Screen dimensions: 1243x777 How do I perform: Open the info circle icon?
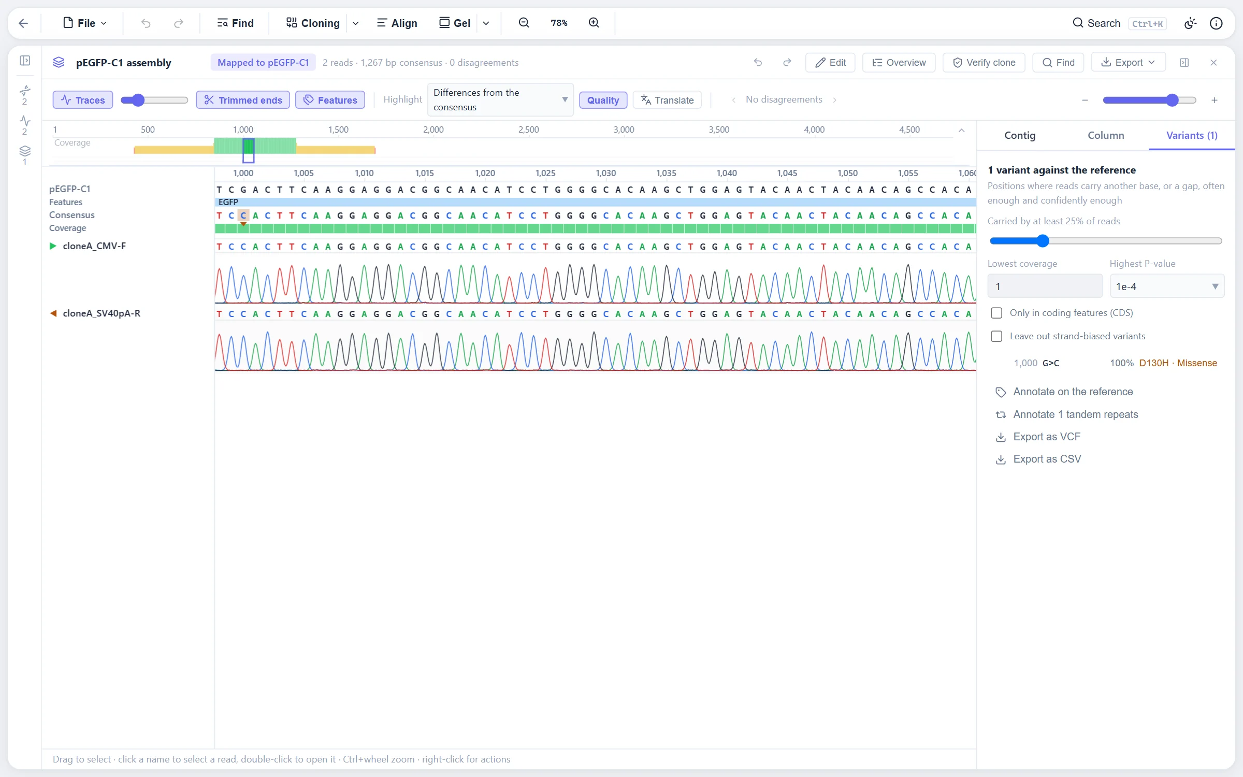pos(1216,23)
